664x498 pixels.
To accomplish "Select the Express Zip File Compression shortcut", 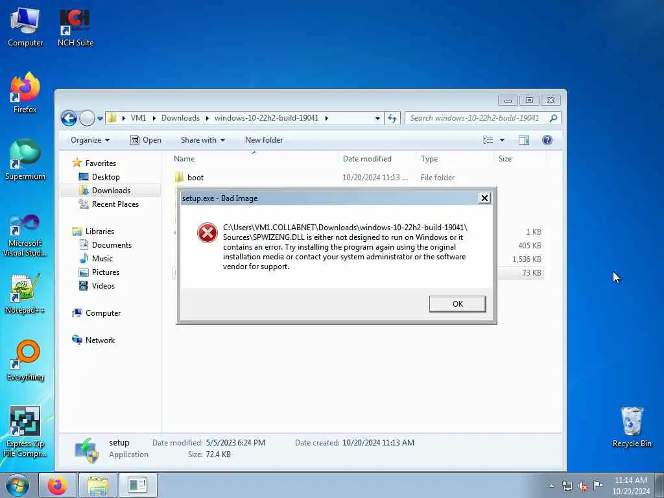I will (25, 432).
